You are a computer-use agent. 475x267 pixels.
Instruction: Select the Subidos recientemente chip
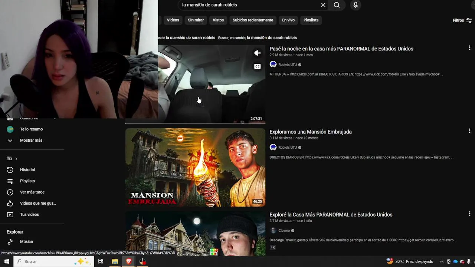[x=253, y=20]
